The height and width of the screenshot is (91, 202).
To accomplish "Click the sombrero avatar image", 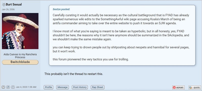I will coord(20,31).
